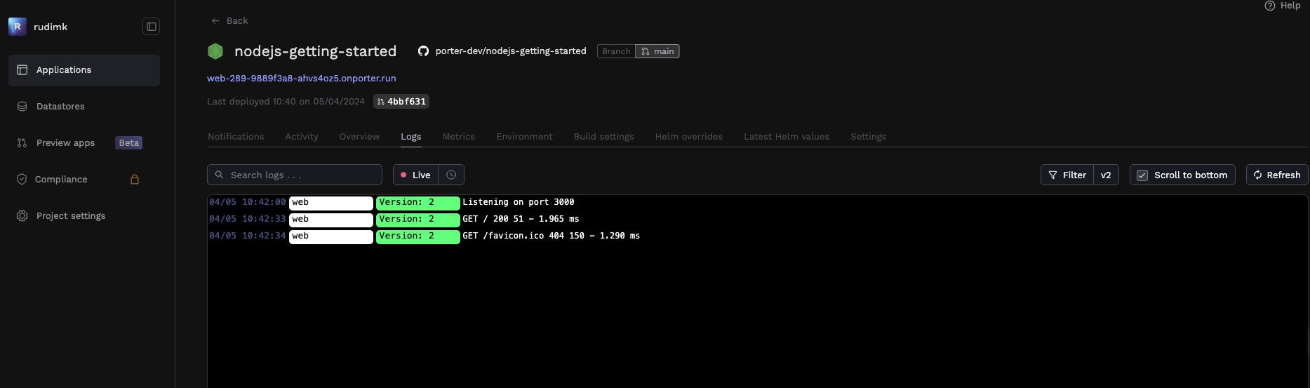Switch to the Metrics tab
The image size is (1310, 388).
point(459,137)
